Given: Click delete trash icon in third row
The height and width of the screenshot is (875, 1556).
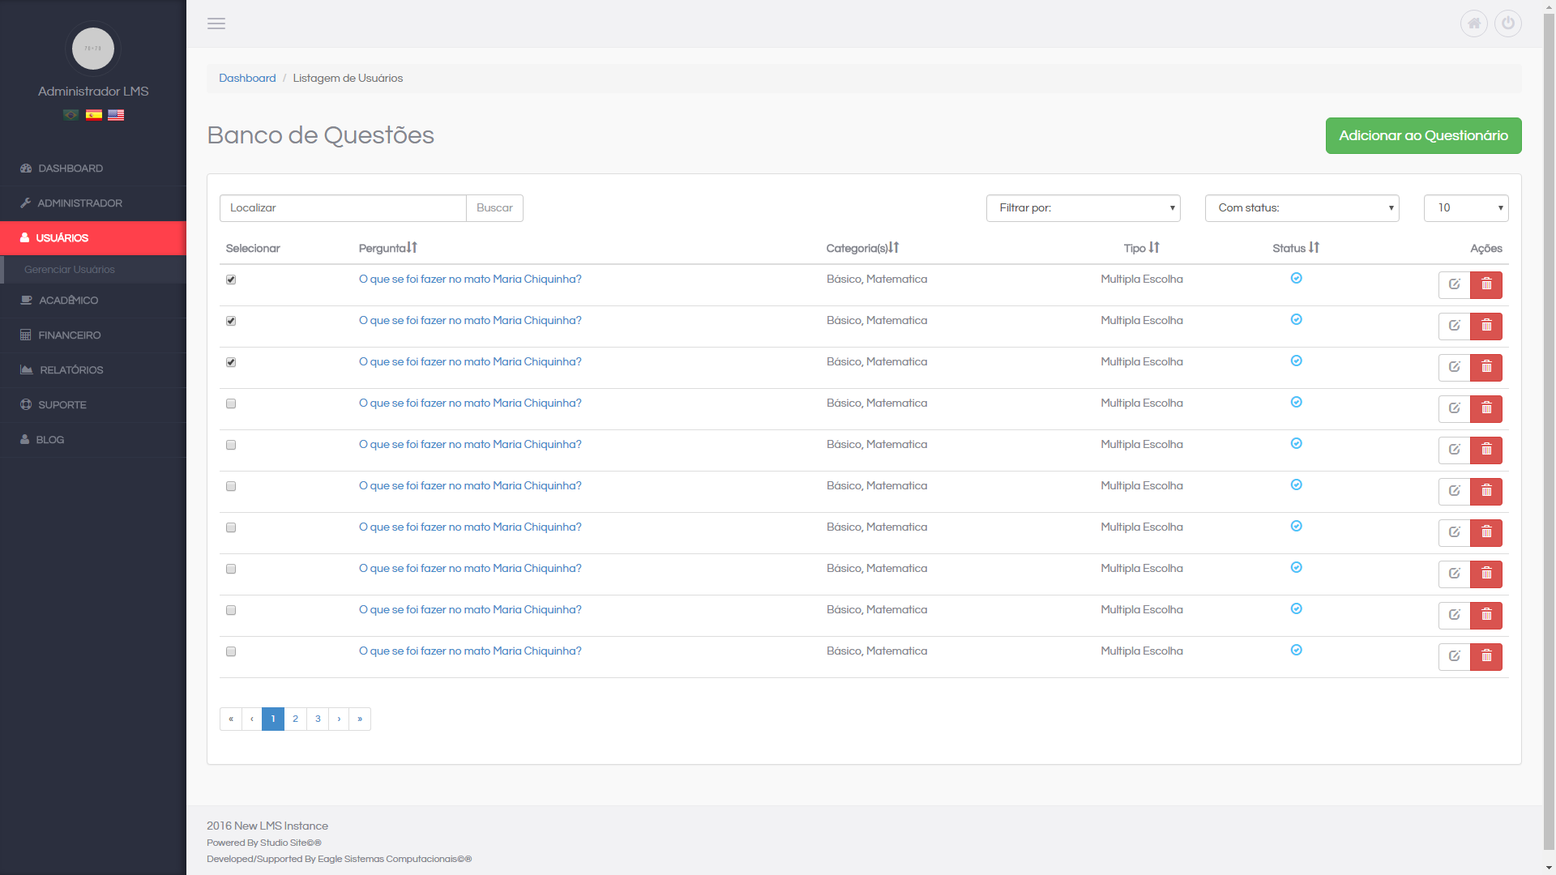Looking at the screenshot, I should click(1486, 368).
